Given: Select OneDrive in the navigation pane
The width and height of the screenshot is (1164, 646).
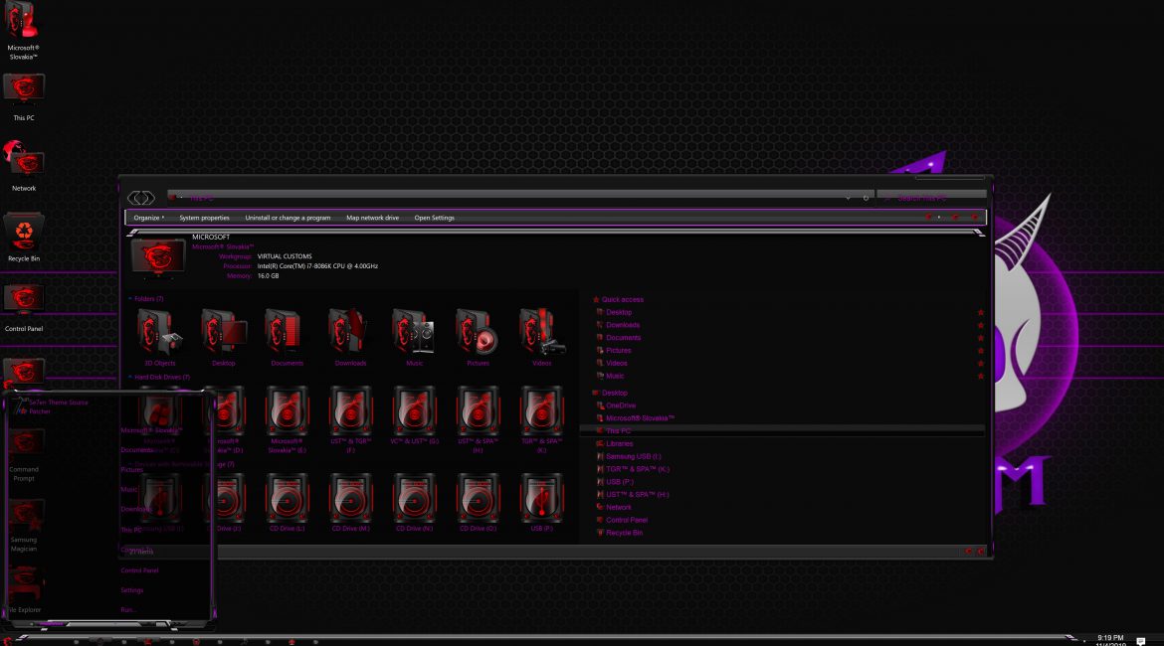Looking at the screenshot, I should 621,405.
